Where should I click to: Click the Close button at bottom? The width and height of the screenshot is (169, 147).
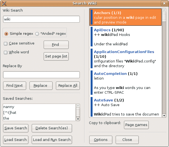127,140
